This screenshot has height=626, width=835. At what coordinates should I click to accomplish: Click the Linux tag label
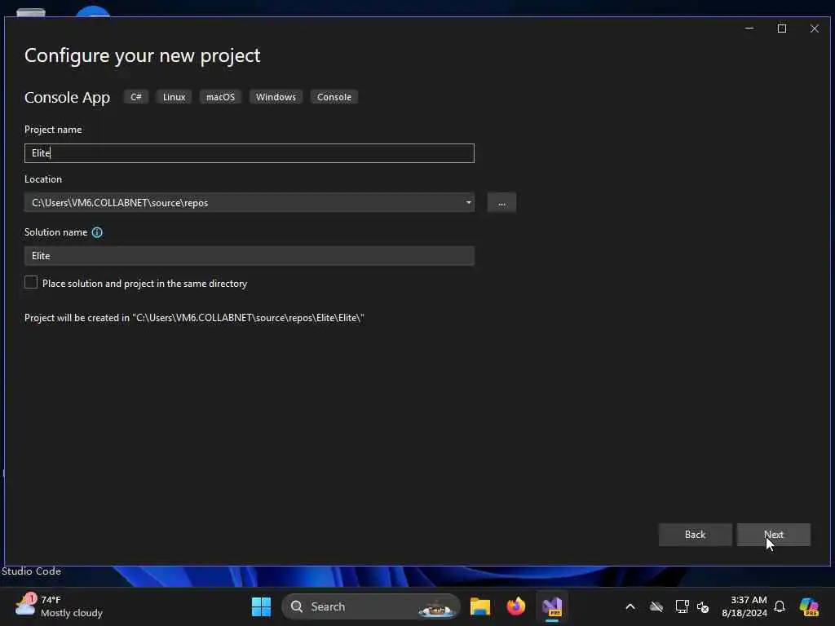[175, 97]
